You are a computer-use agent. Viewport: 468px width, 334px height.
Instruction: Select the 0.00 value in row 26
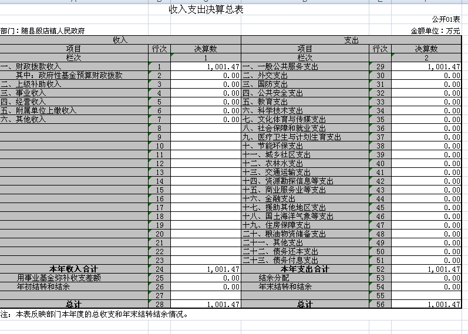tap(206, 286)
